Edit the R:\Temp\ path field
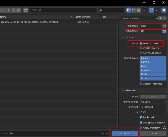 (x=64, y=10)
